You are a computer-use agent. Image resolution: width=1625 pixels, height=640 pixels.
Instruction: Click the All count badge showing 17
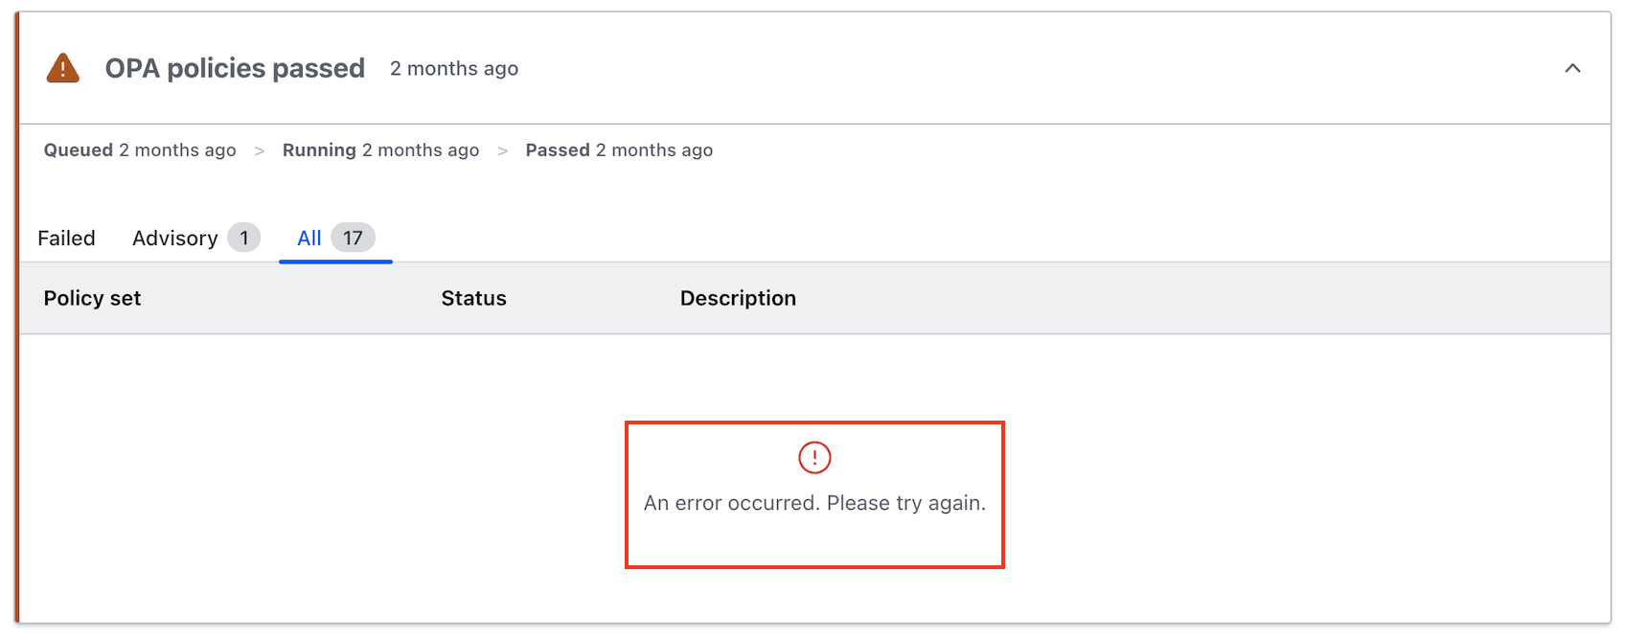[x=353, y=238]
